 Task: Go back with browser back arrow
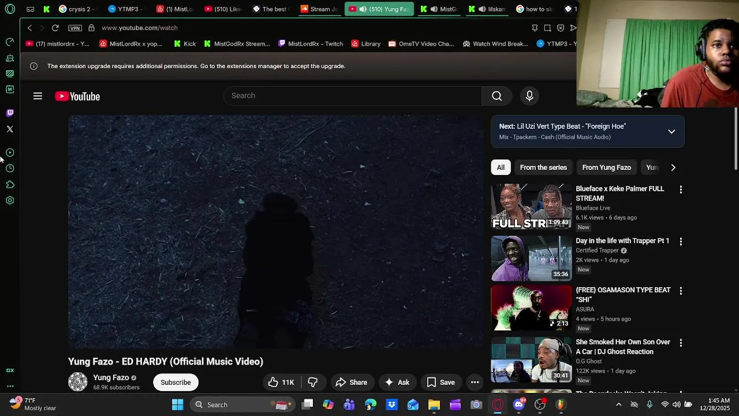(x=30, y=28)
